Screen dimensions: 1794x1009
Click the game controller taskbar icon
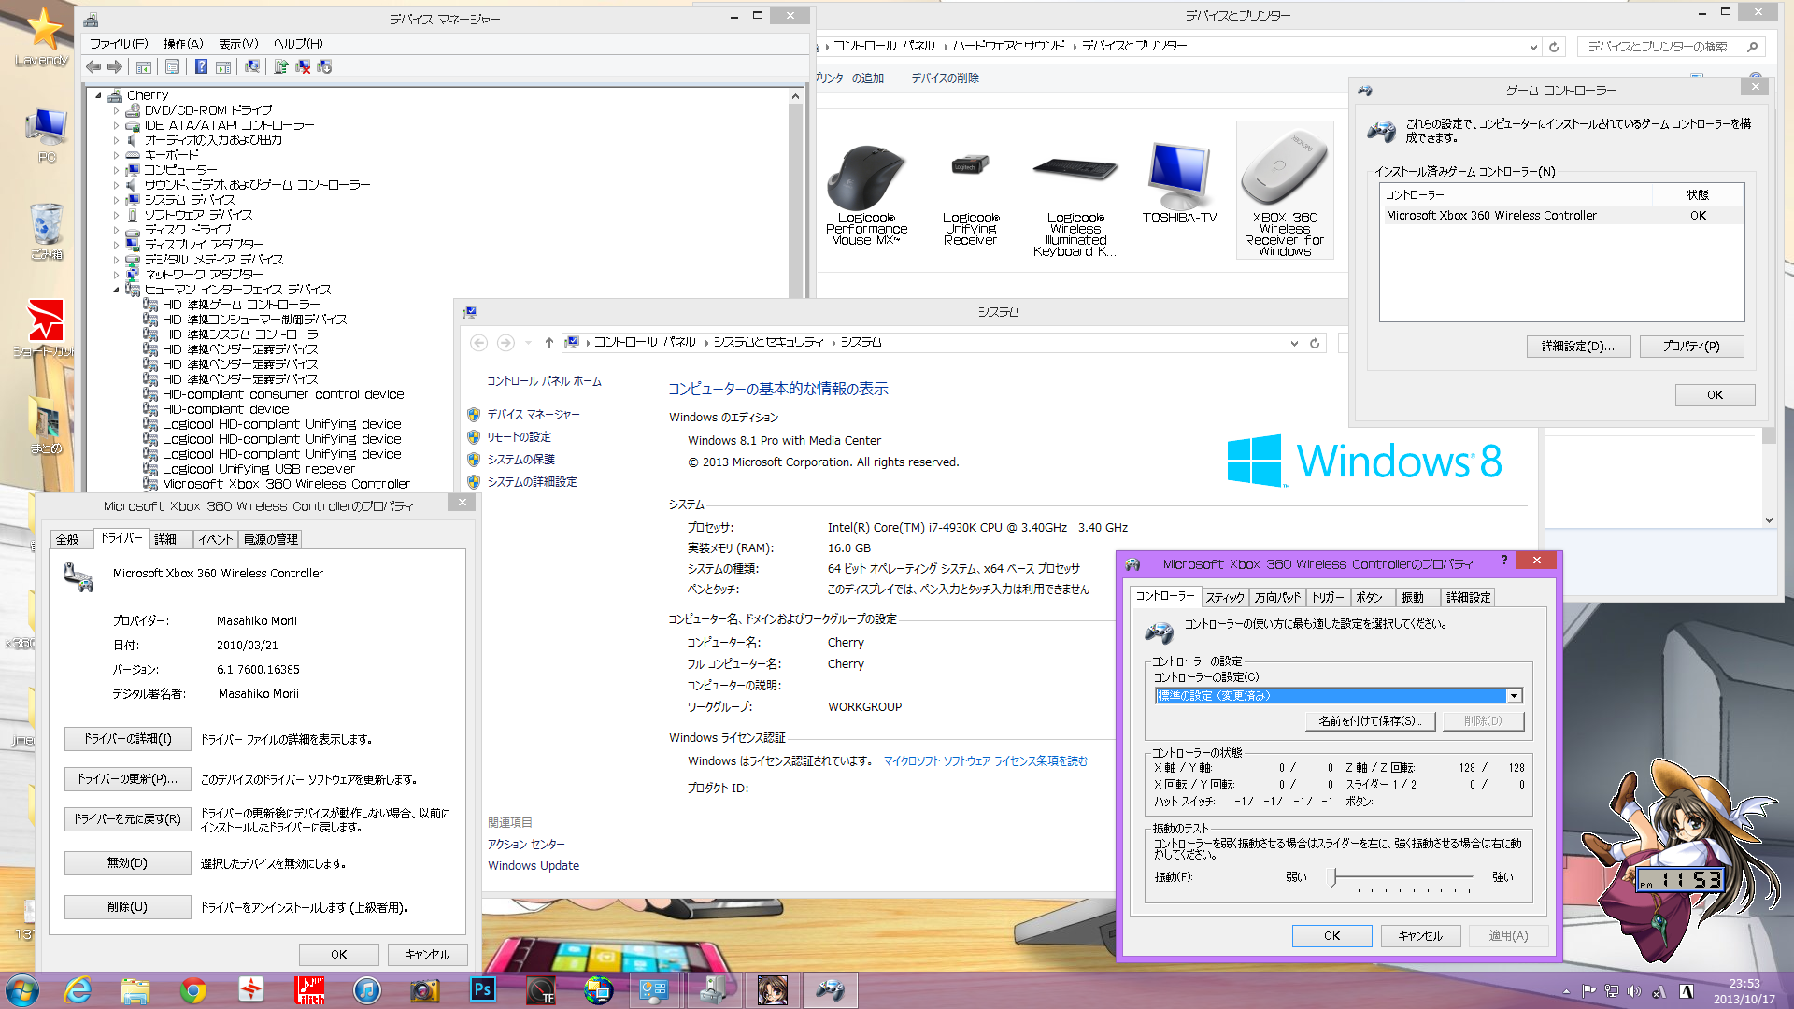click(830, 990)
